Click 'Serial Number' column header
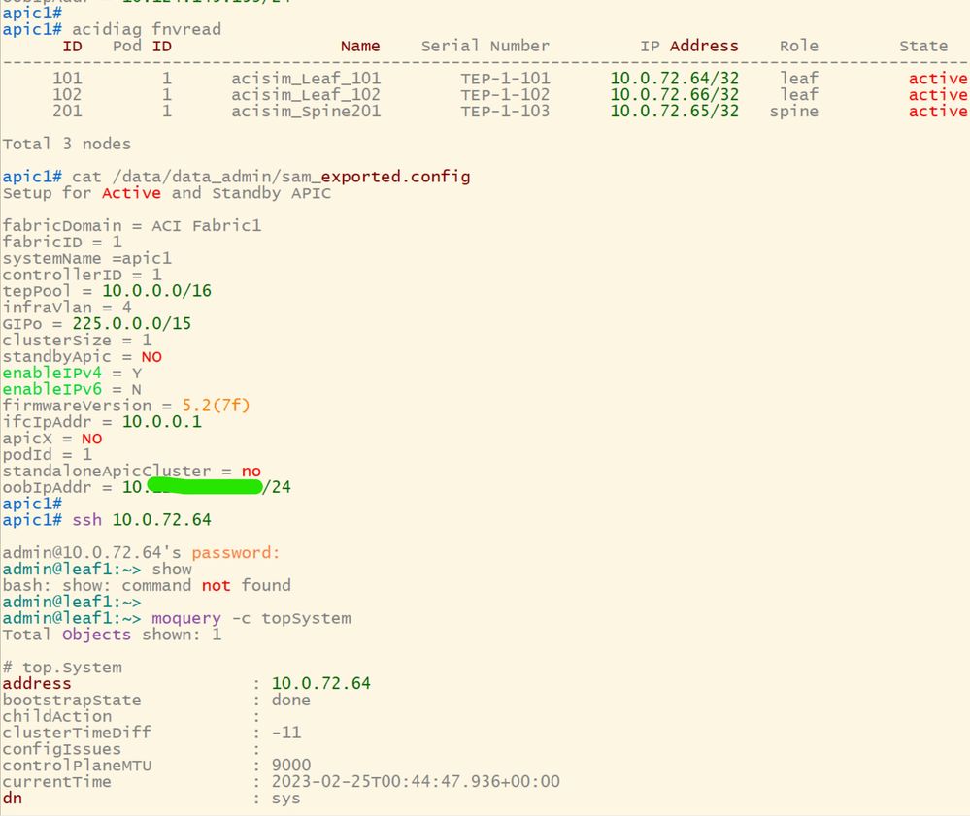Image resolution: width=970 pixels, height=816 pixels. click(485, 46)
